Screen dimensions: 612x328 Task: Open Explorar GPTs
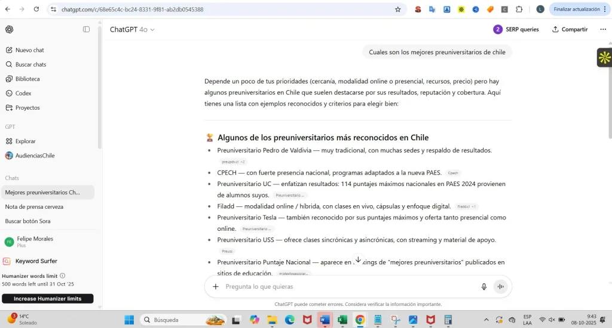click(x=25, y=141)
